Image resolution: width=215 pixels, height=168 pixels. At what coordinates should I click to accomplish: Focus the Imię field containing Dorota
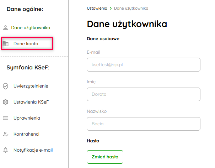point(144,94)
